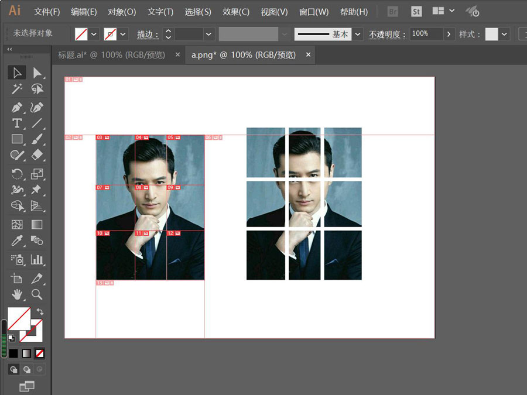
Task: Pick the Magic Wand tool
Action: coord(17,89)
